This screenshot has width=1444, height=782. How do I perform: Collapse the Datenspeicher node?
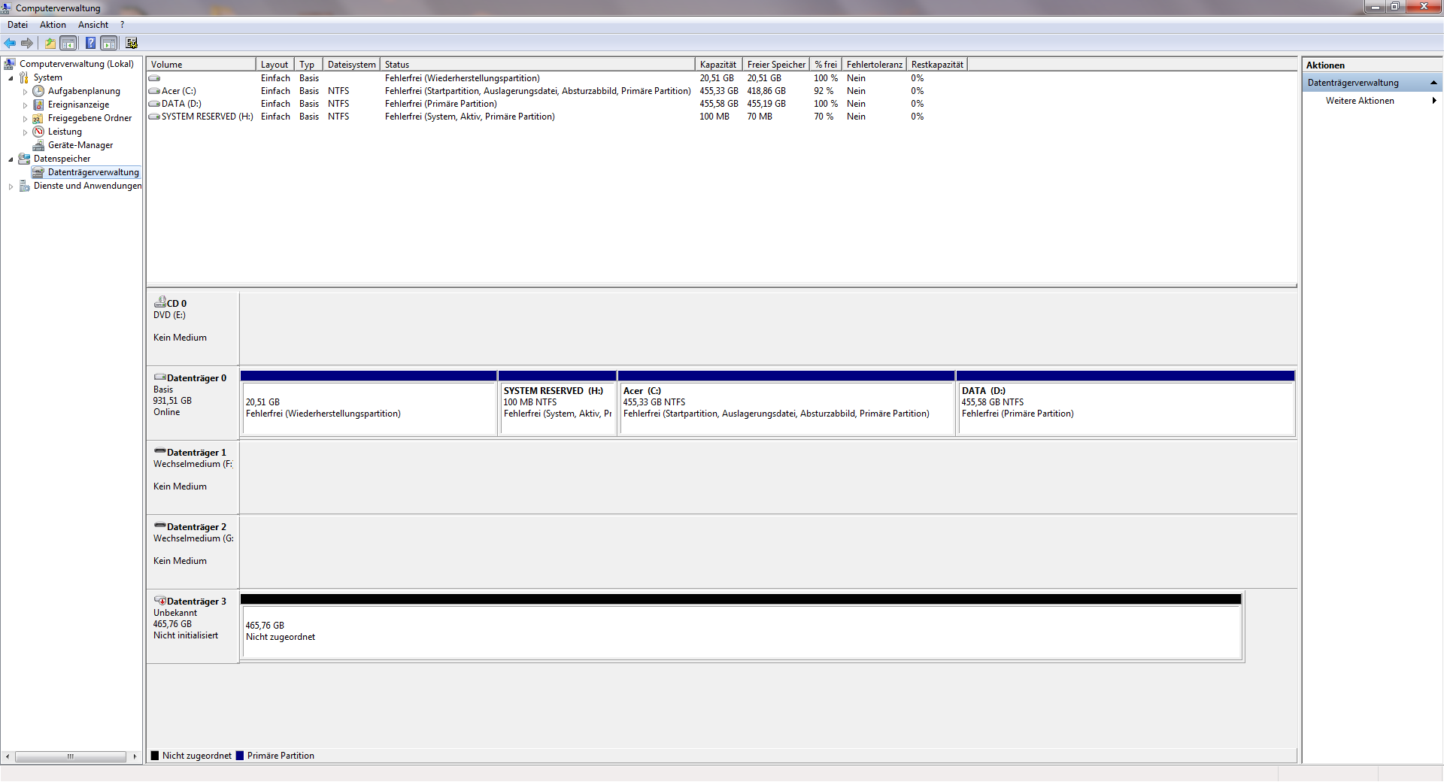[11, 159]
